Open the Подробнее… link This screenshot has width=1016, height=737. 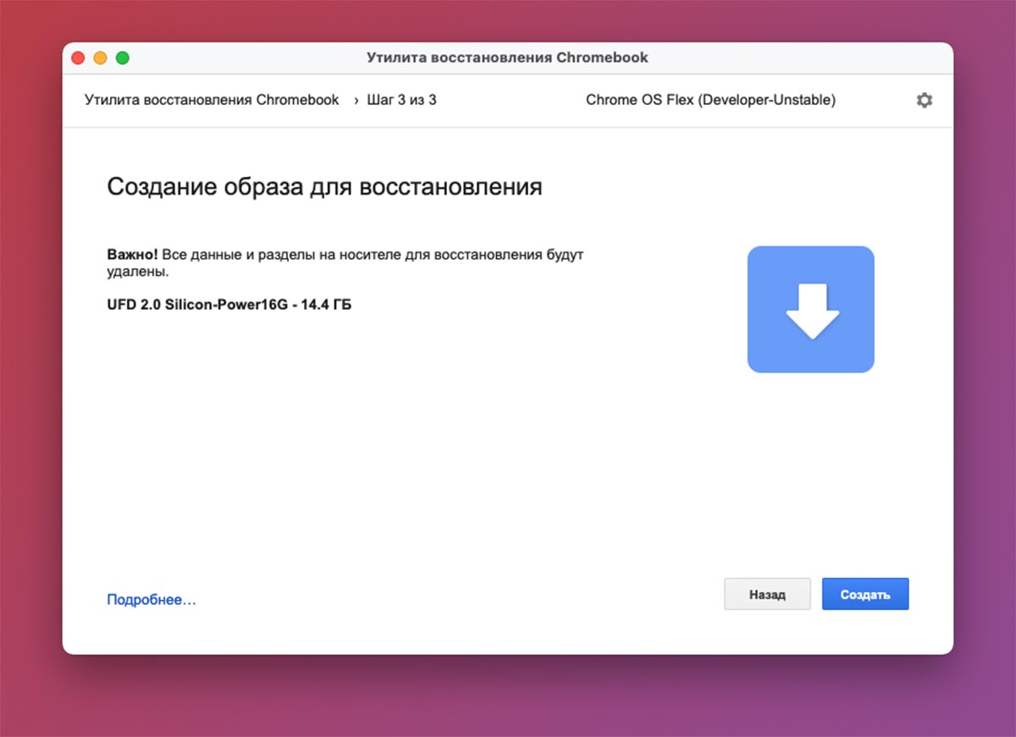point(152,599)
